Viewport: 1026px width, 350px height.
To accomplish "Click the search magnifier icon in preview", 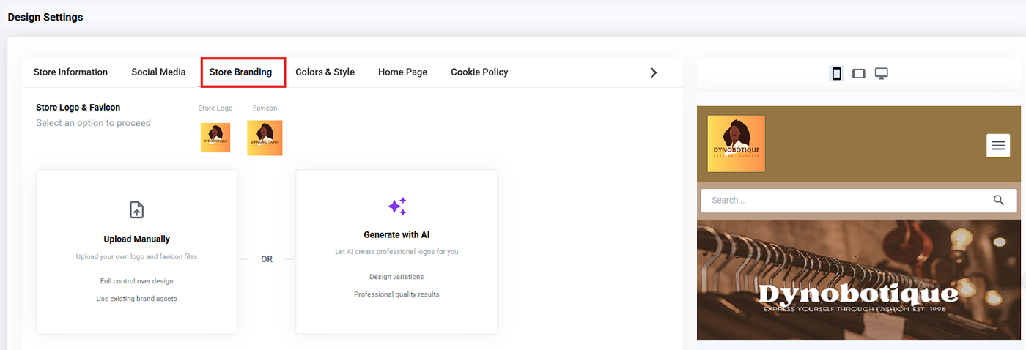I will click(x=999, y=200).
